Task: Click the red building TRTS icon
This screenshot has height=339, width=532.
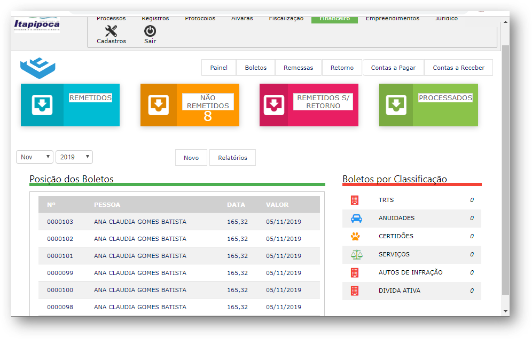Action: tap(355, 200)
